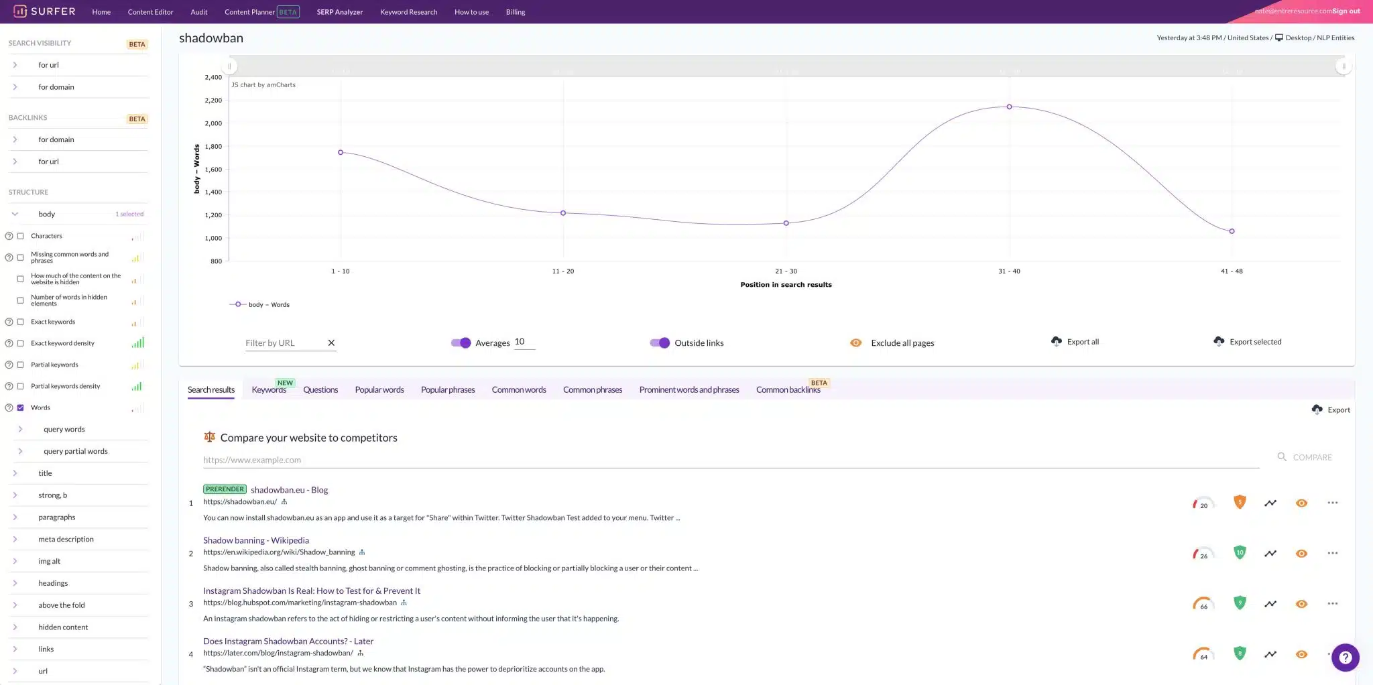Open Instagram Shadowban Is Real result link

pyautogui.click(x=312, y=590)
